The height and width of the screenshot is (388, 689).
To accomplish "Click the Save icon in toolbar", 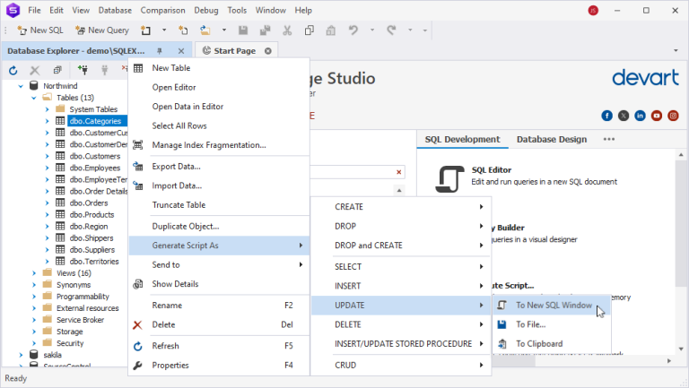I will 243,30.
